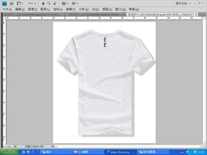Viewport: 207px width, 155px height.
Task: Open the 48% zoom level dropdown
Action: click(x=32, y=3)
